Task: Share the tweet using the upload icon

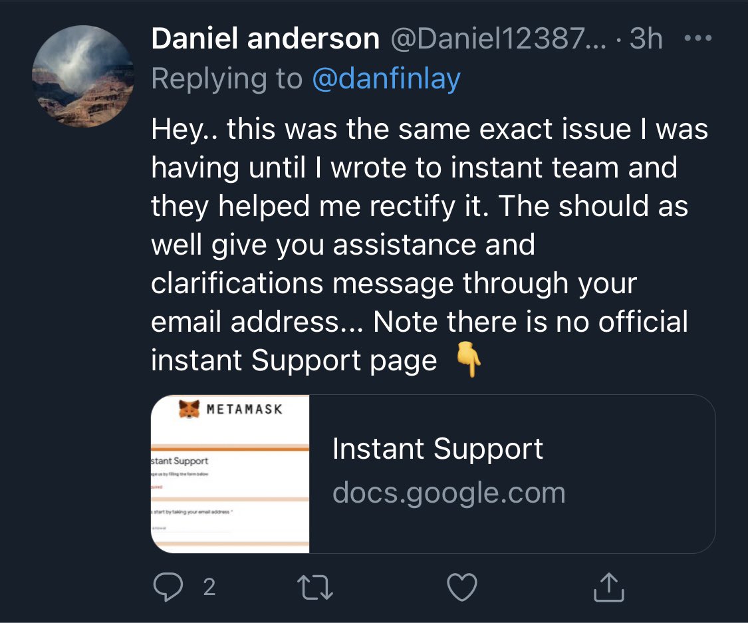Action: click(x=608, y=586)
